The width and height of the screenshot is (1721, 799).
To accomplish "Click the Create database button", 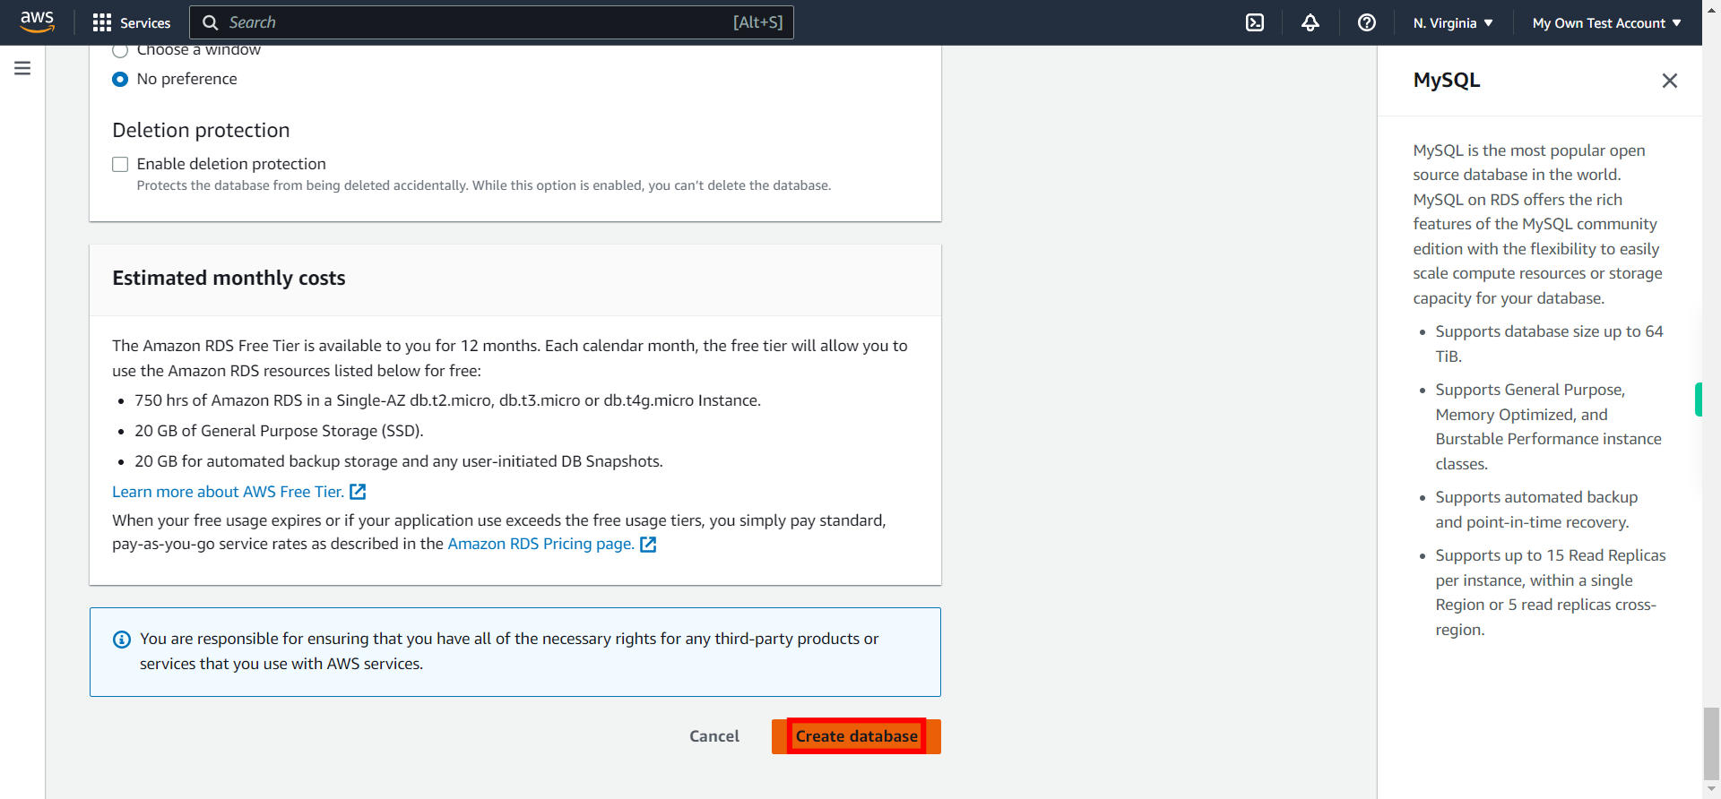I will pos(856,736).
